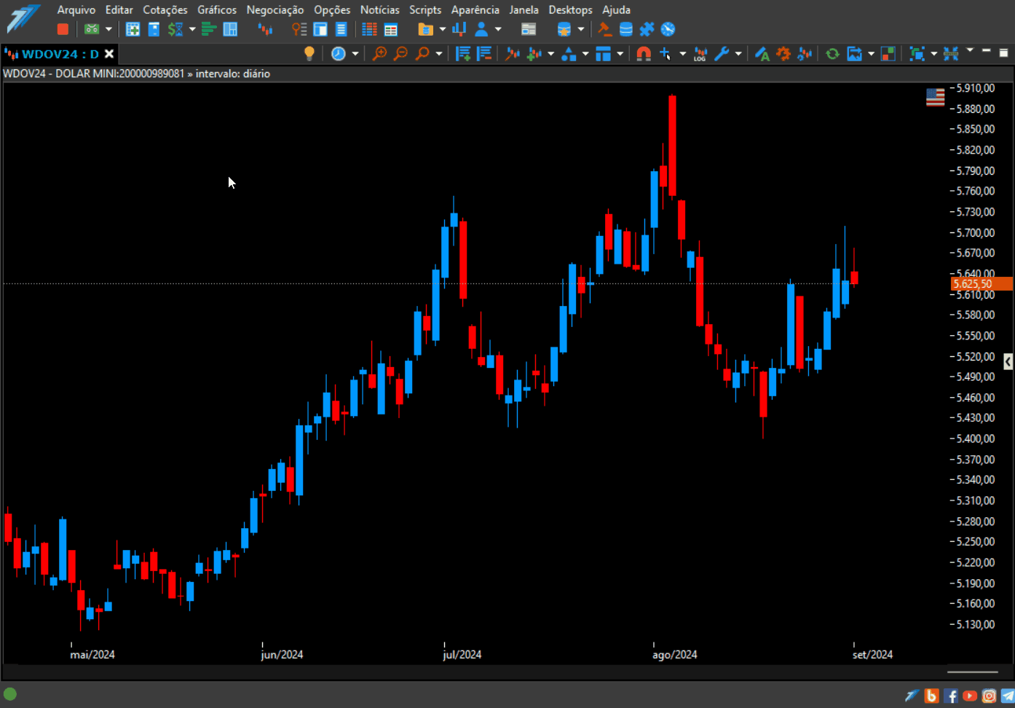Toggle the red magnet snap tool

point(644,53)
